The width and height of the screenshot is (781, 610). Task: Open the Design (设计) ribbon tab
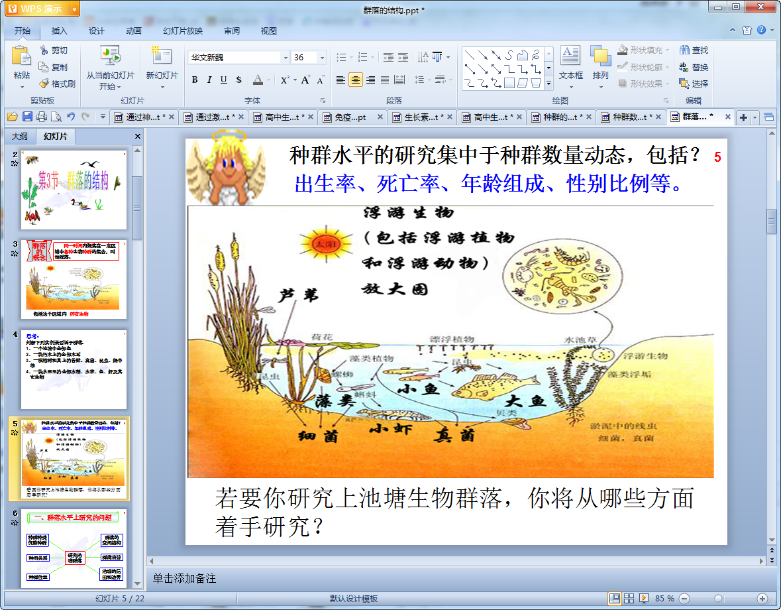pos(96,31)
